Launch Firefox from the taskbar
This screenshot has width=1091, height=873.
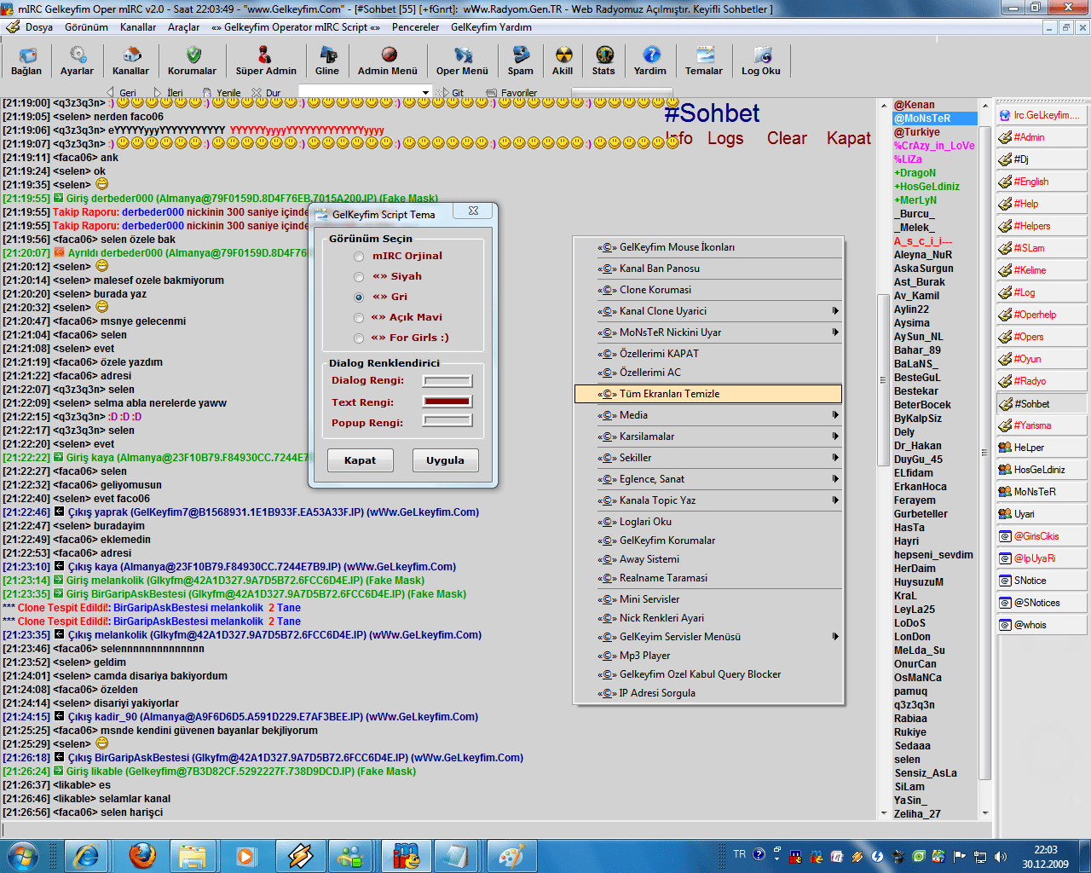(142, 855)
